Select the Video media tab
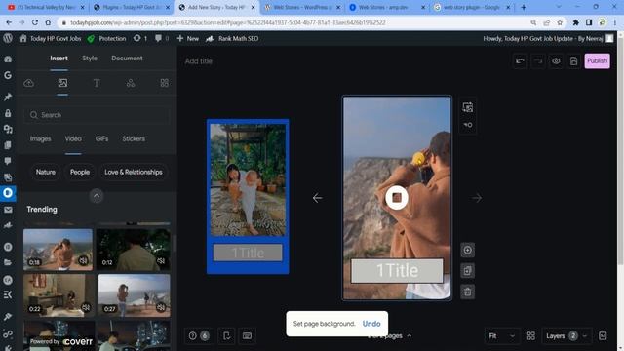 (73, 138)
